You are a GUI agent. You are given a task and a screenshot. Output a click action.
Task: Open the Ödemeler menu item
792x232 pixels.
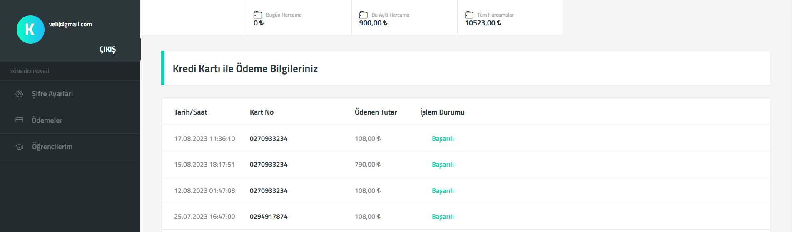[70, 120]
